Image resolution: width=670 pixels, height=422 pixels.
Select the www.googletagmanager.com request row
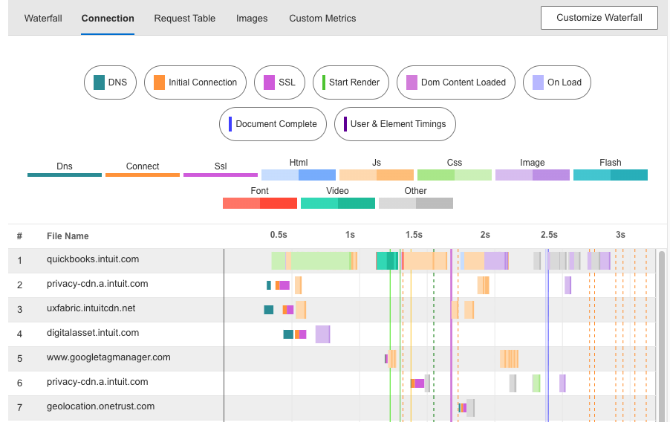108,358
